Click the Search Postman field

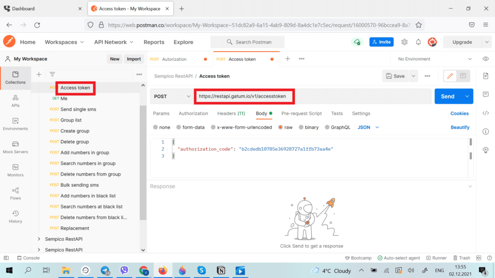247,42
